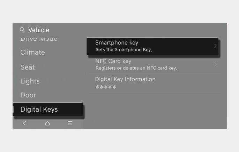Image resolution: width=239 pixels, height=152 pixels.
Task: Click 'Registers or deletes an NFC card key' text
Action: pos(136,68)
